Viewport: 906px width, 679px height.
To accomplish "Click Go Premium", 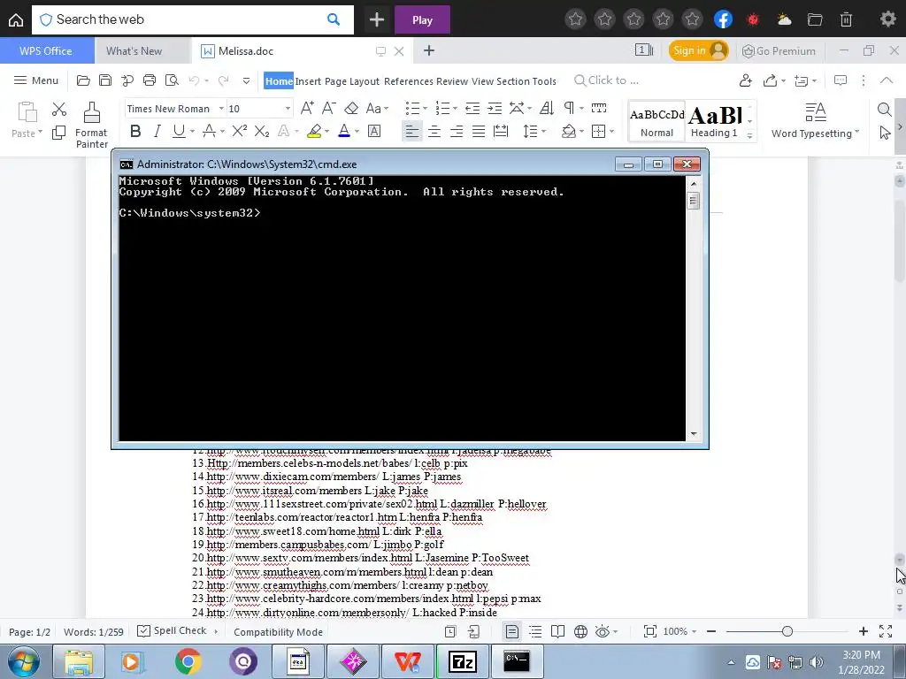I will tap(779, 50).
